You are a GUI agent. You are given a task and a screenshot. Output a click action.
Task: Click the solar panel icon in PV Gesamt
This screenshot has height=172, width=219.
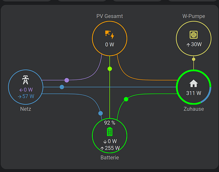pyautogui.click(x=110, y=35)
